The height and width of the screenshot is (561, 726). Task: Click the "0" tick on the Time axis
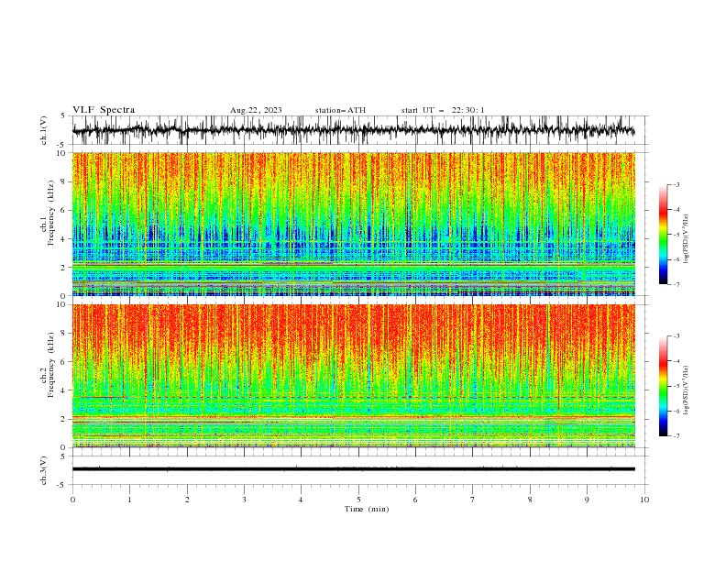coord(72,500)
